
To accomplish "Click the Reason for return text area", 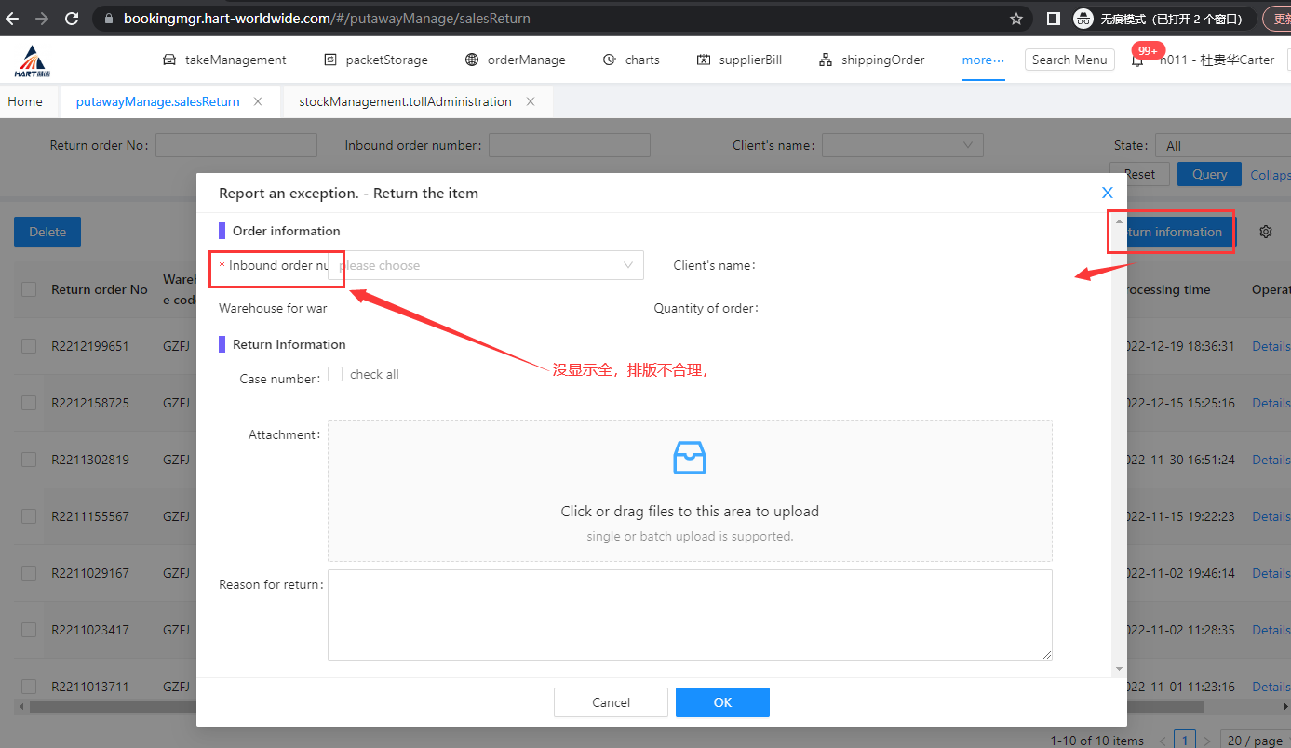I will click(689, 614).
